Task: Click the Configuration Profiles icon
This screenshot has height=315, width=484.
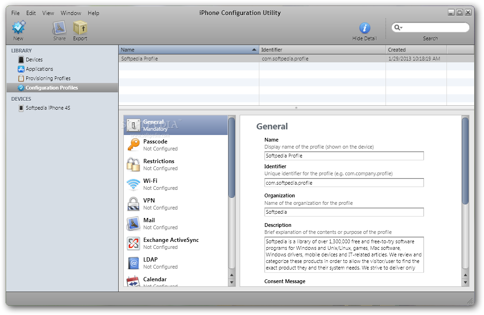Action: tap(21, 88)
